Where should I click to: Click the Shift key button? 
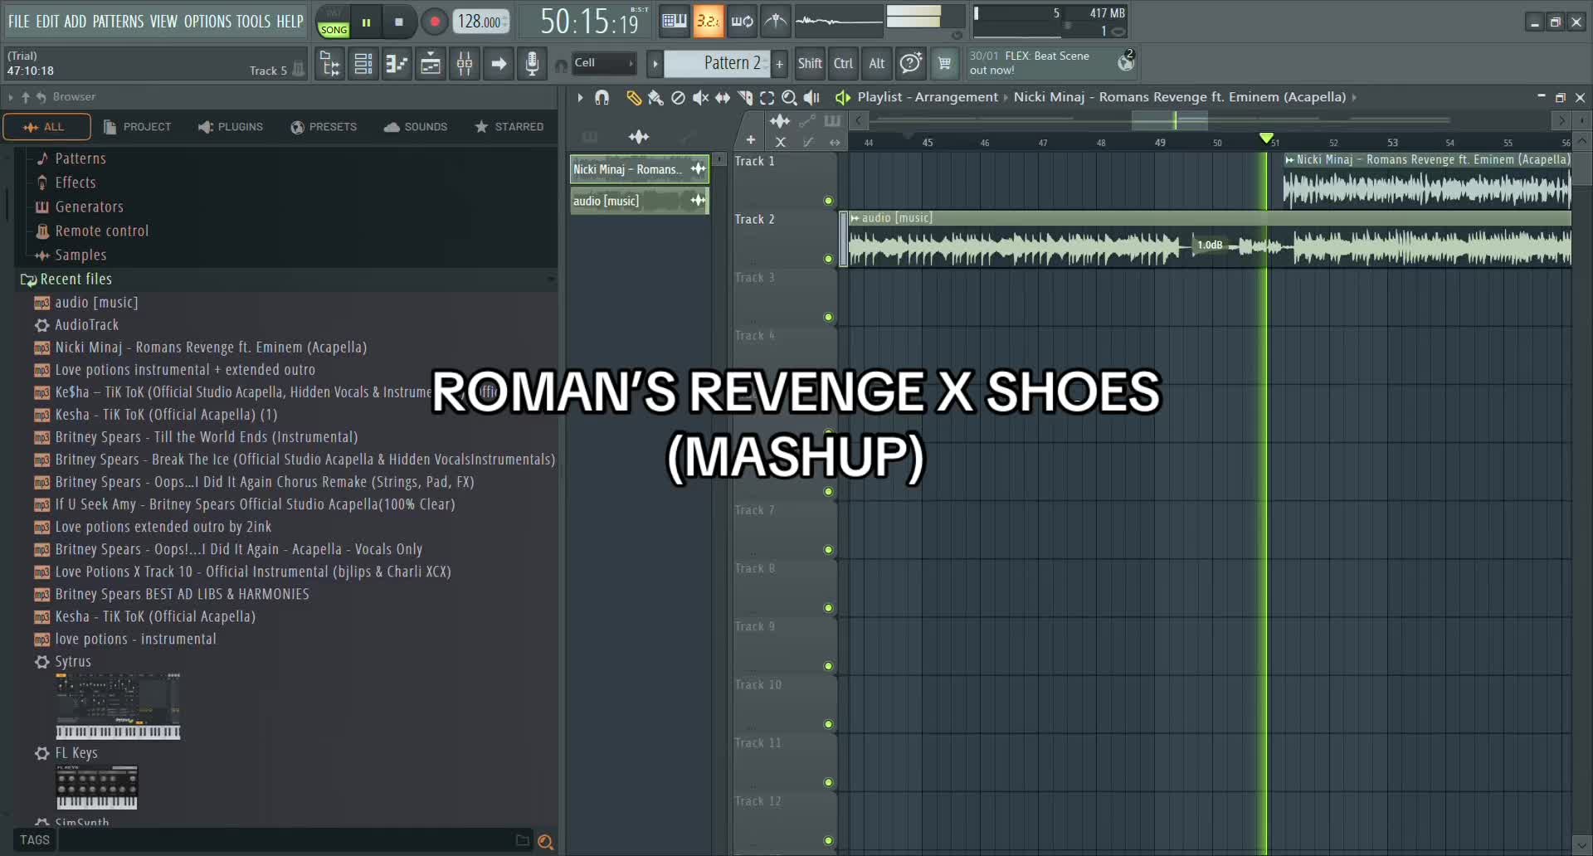[x=810, y=63]
